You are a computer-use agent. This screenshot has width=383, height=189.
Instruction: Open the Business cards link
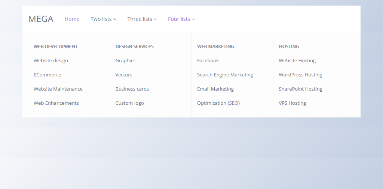click(x=132, y=89)
